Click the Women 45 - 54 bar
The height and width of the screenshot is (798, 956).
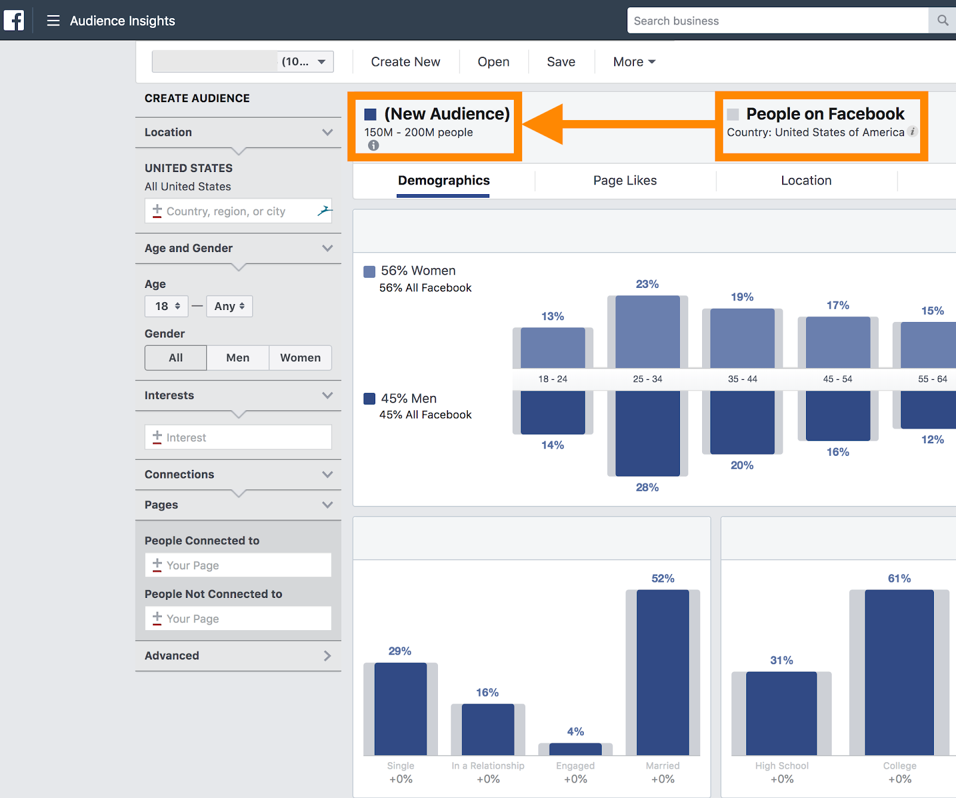point(838,342)
